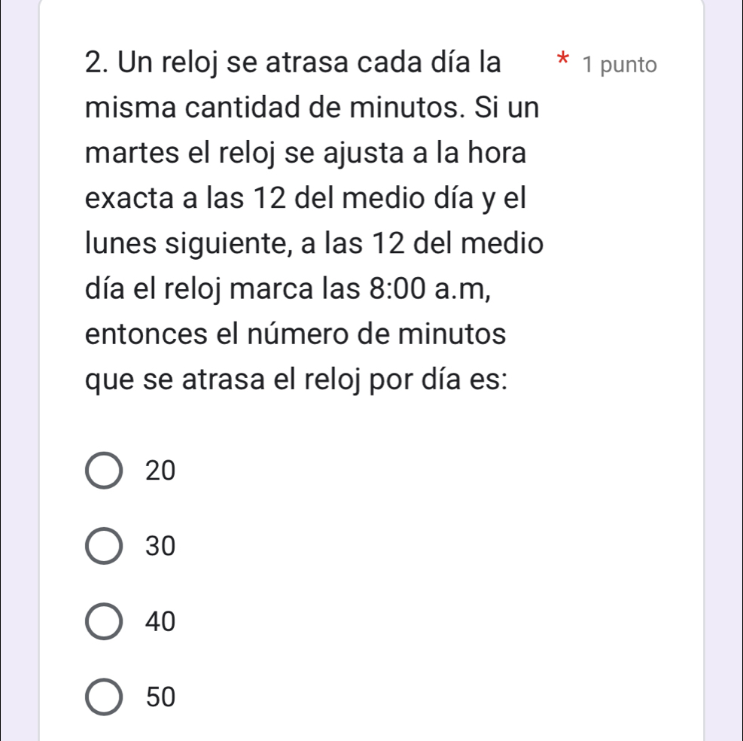Click the answer label text 30
The image size is (743, 741).
[x=159, y=545]
